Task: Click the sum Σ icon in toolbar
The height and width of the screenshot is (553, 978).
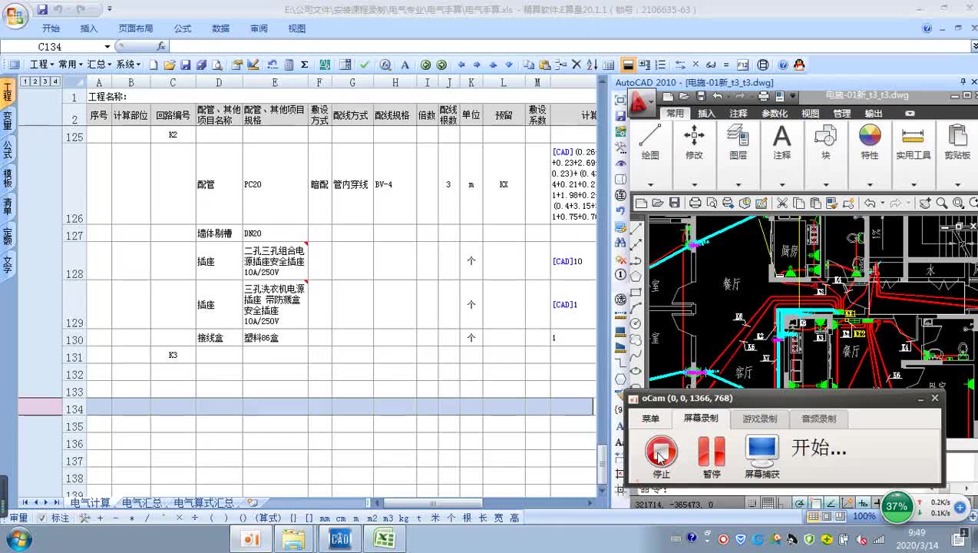Action: [304, 65]
